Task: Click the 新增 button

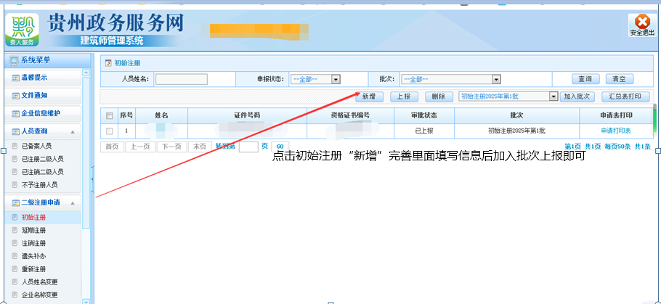Action: click(369, 96)
